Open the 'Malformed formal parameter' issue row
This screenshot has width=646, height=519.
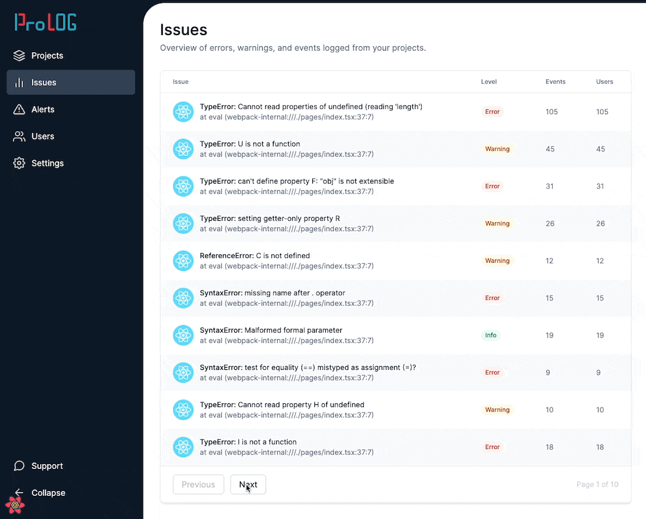pyautogui.click(x=271, y=331)
